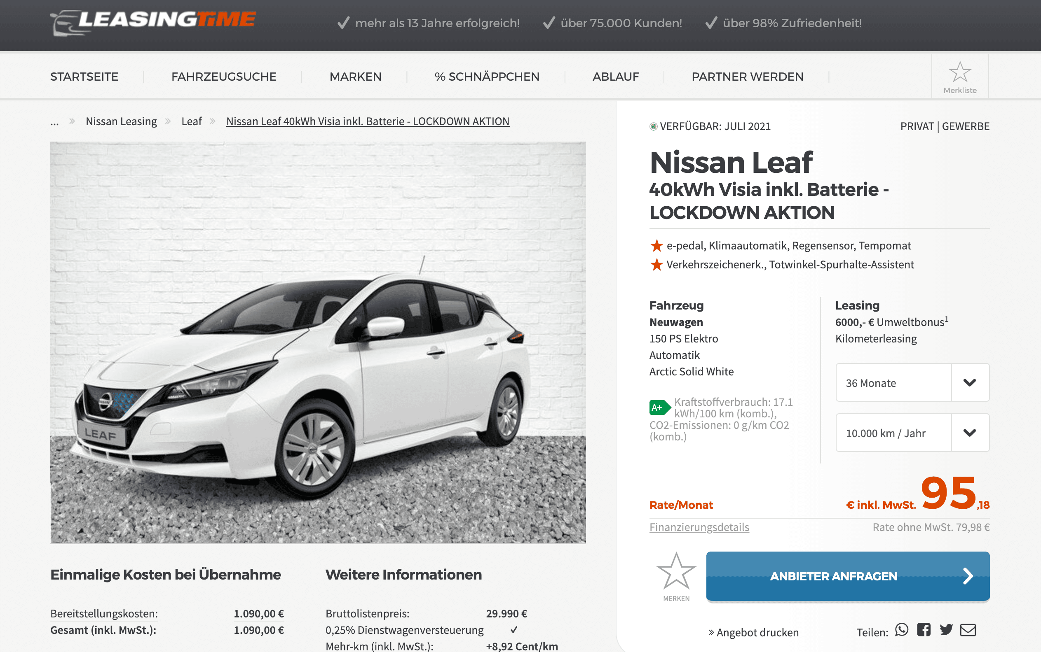Viewport: 1041px width, 652px height.
Task: Click the A+ efficiency class badge
Action: click(x=659, y=407)
